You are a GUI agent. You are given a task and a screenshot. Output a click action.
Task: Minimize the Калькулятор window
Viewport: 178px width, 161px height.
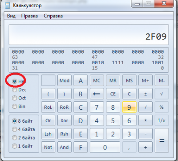tap(138, 4)
